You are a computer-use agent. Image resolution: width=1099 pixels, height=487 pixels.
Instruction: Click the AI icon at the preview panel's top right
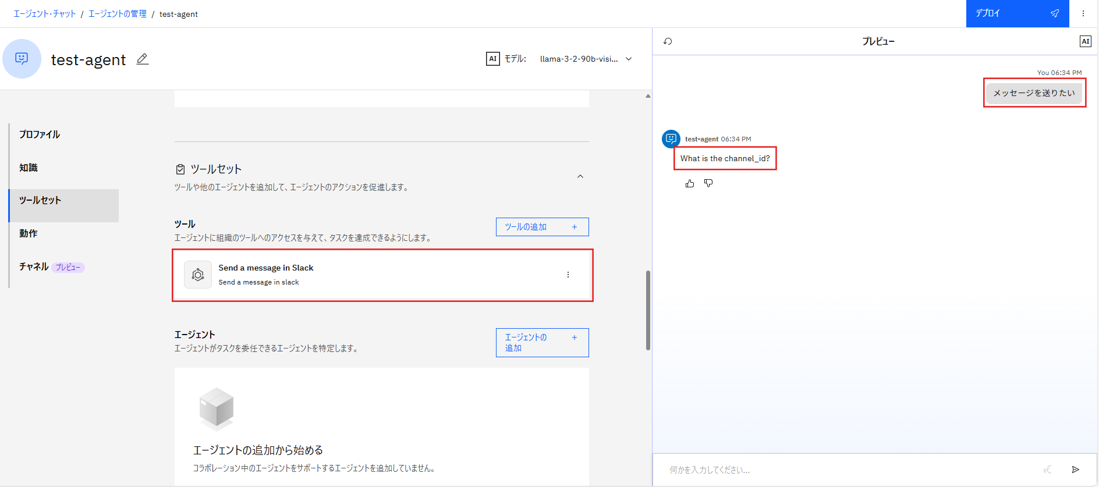tap(1085, 41)
